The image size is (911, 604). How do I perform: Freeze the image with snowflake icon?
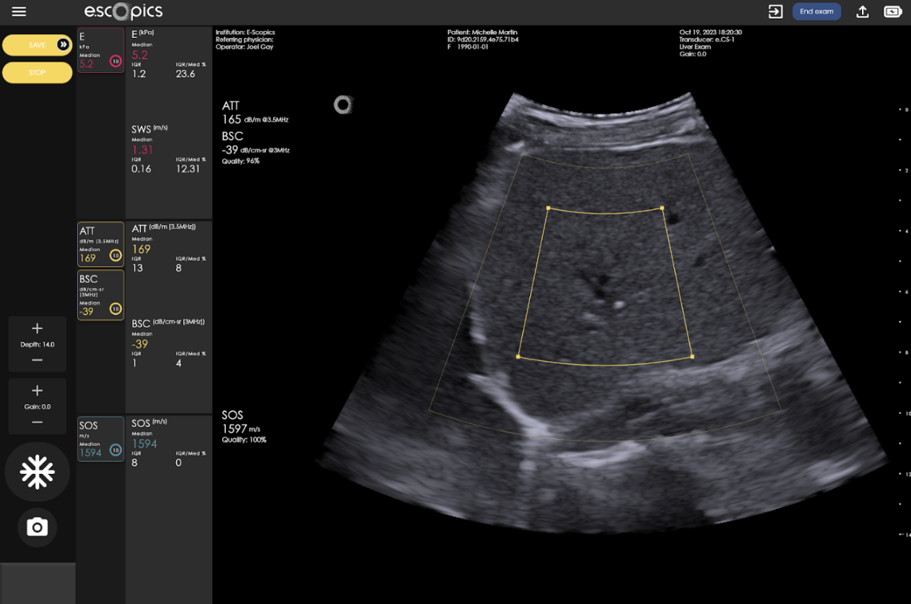[37, 472]
